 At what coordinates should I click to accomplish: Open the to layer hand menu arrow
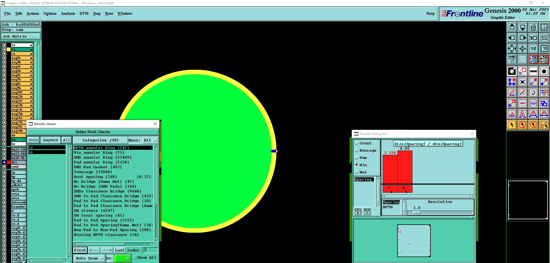point(31,45)
